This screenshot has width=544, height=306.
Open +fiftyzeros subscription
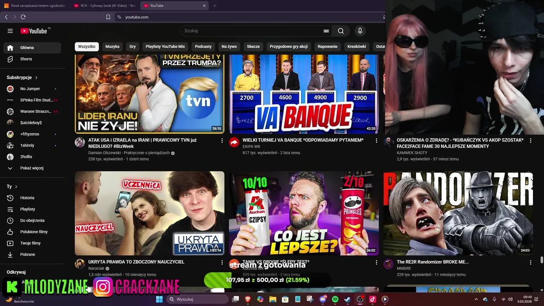click(32, 134)
